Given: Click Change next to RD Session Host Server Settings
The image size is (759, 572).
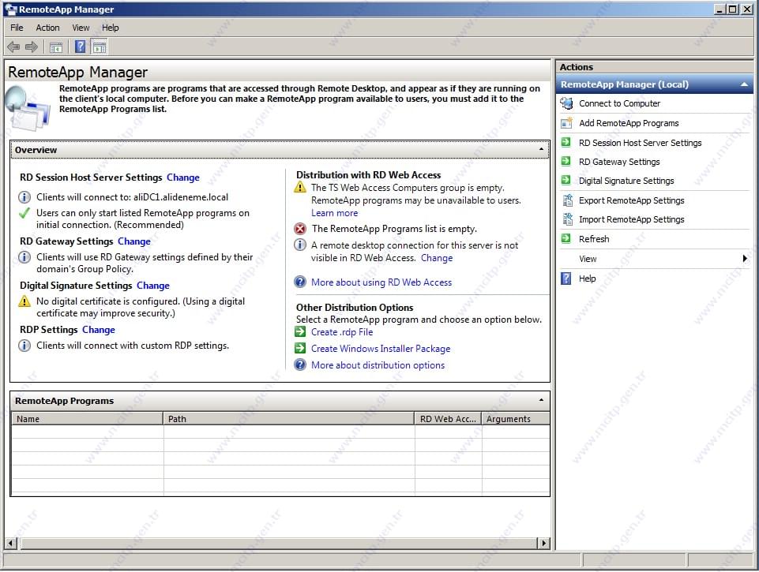Looking at the screenshot, I should click(x=183, y=178).
